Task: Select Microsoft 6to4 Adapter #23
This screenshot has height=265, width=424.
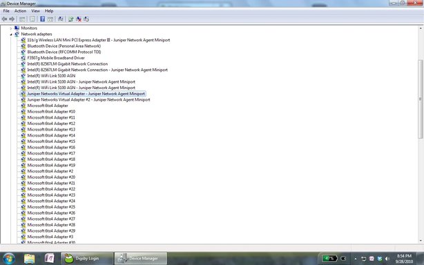Action: tap(51, 195)
